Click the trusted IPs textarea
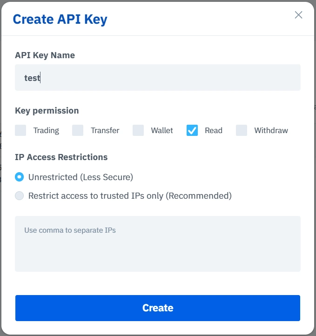The width and height of the screenshot is (316, 336). point(158,244)
